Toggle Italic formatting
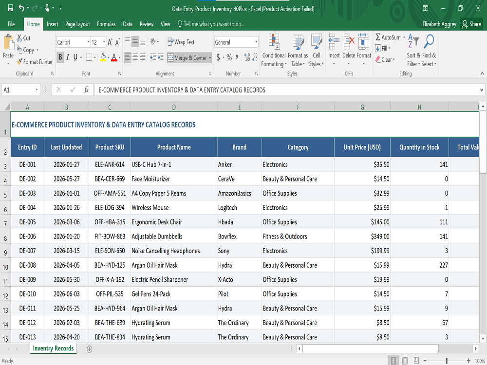 pyautogui.click(x=67, y=57)
